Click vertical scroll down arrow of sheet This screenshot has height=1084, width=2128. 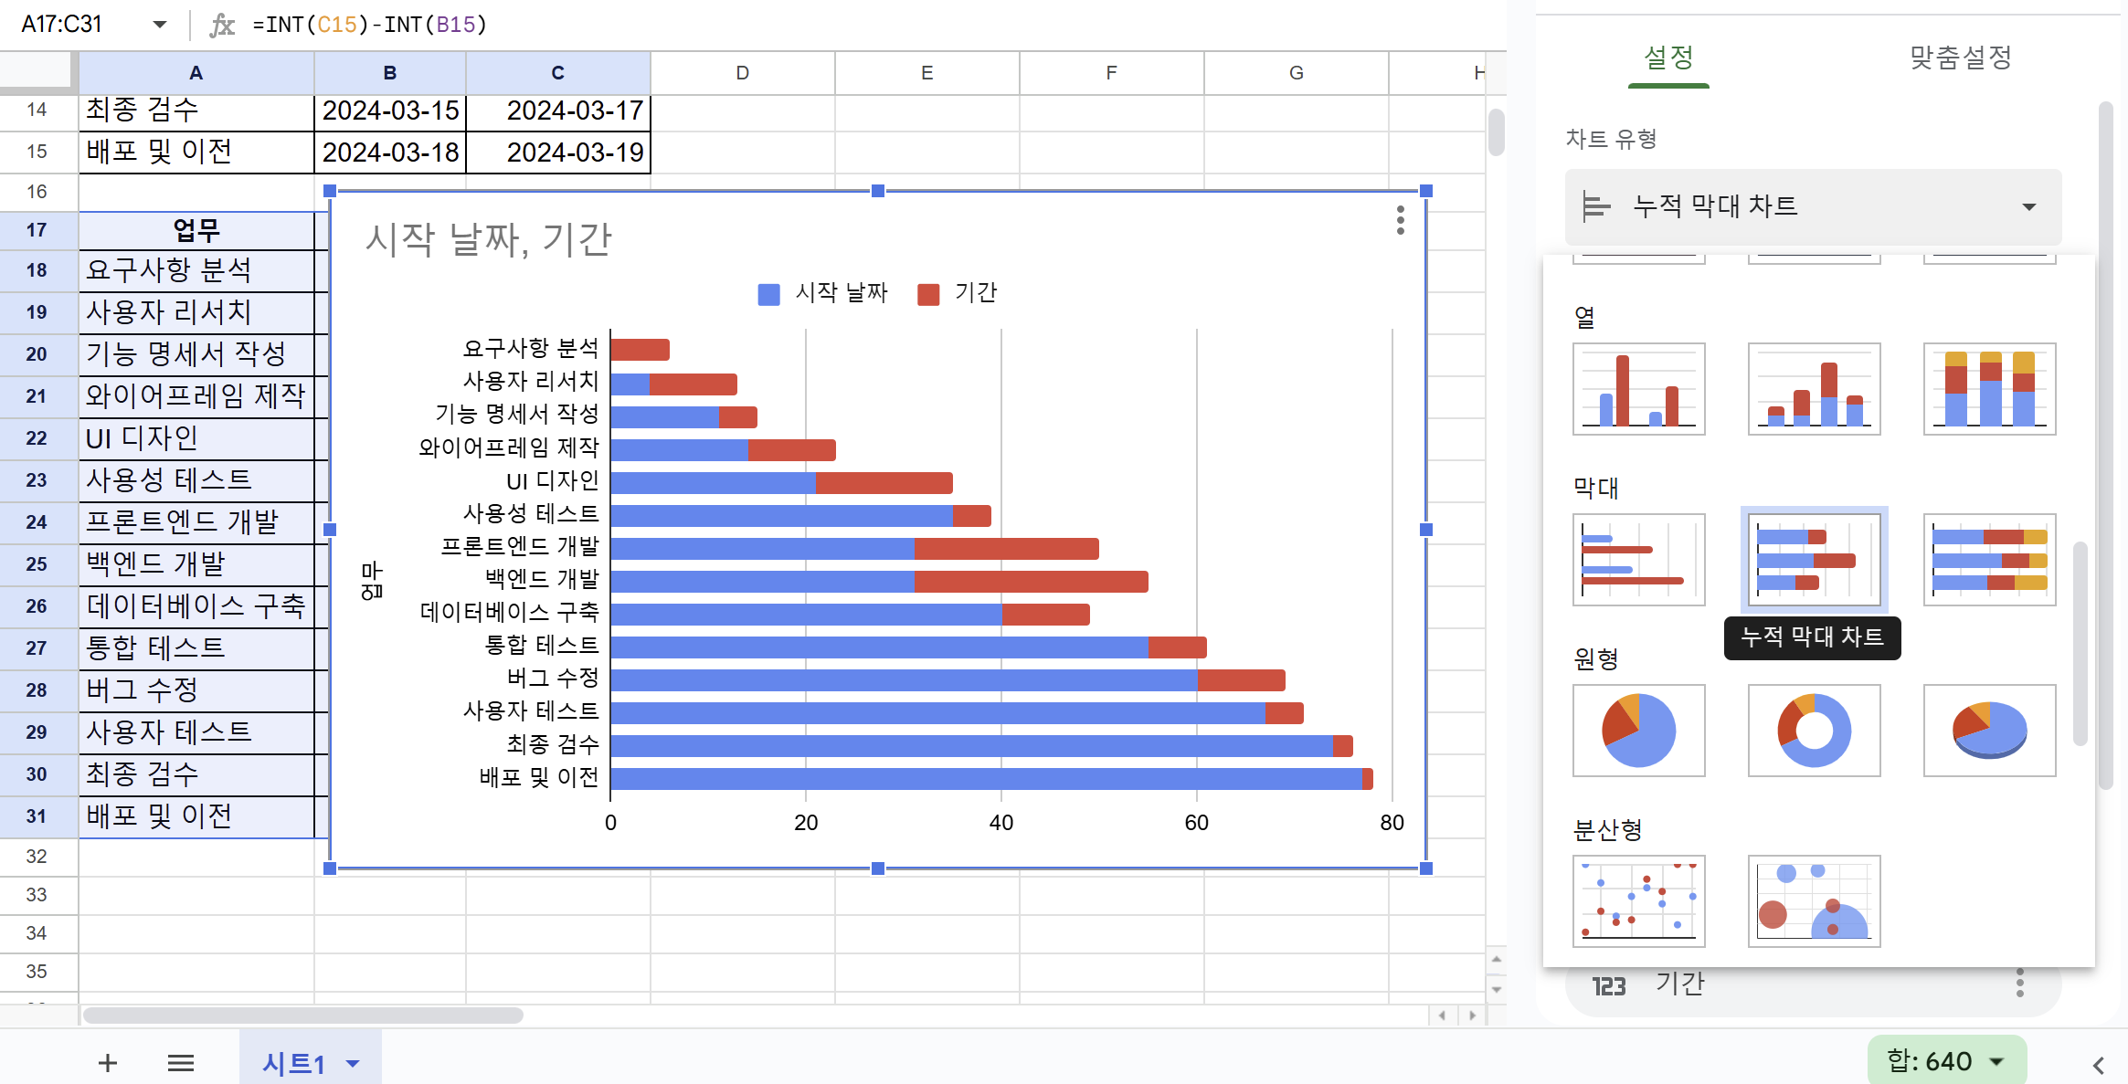[1496, 989]
